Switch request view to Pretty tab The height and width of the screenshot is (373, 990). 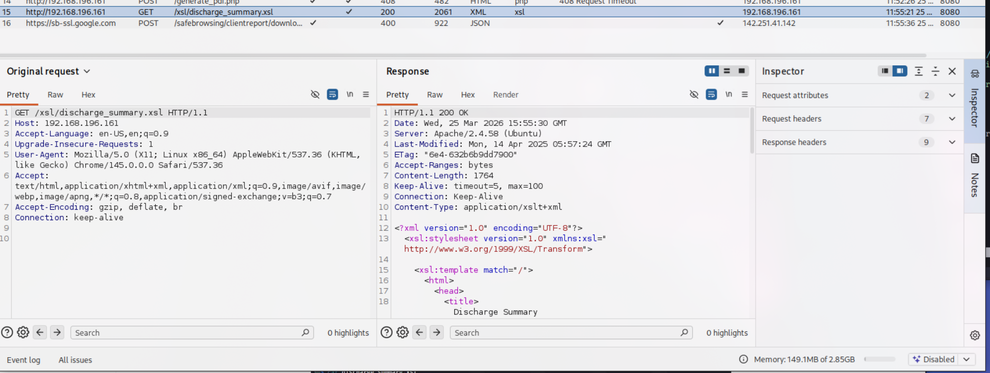18,95
